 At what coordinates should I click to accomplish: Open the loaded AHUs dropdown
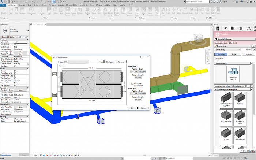(78, 62)
